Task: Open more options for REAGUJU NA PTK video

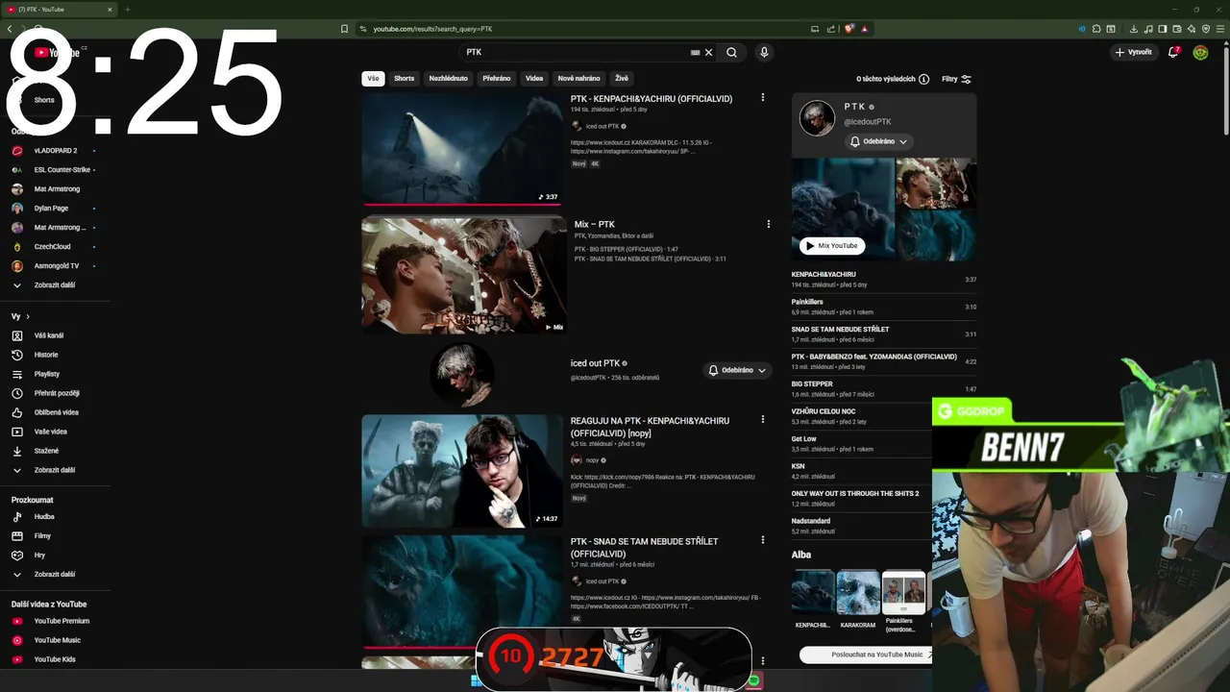Action: click(x=763, y=420)
